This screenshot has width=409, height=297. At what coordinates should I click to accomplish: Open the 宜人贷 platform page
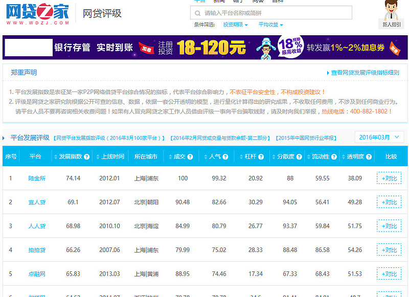(37, 202)
